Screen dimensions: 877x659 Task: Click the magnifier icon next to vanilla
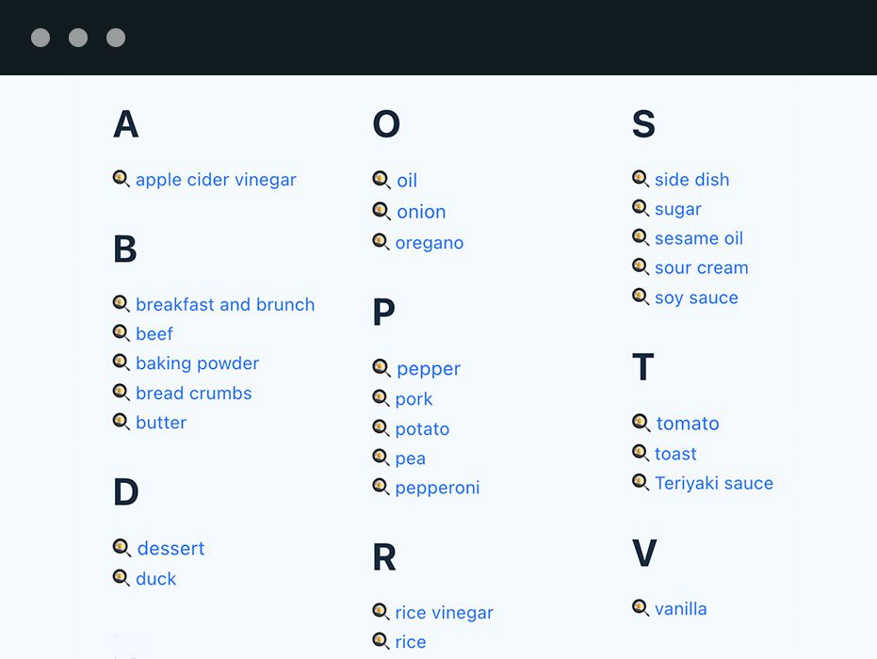641,607
